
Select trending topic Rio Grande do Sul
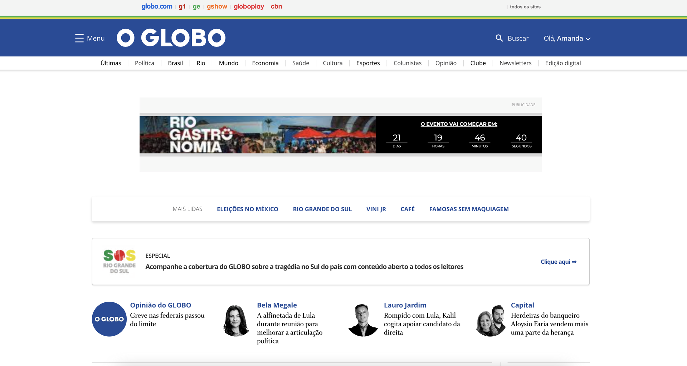(x=322, y=209)
